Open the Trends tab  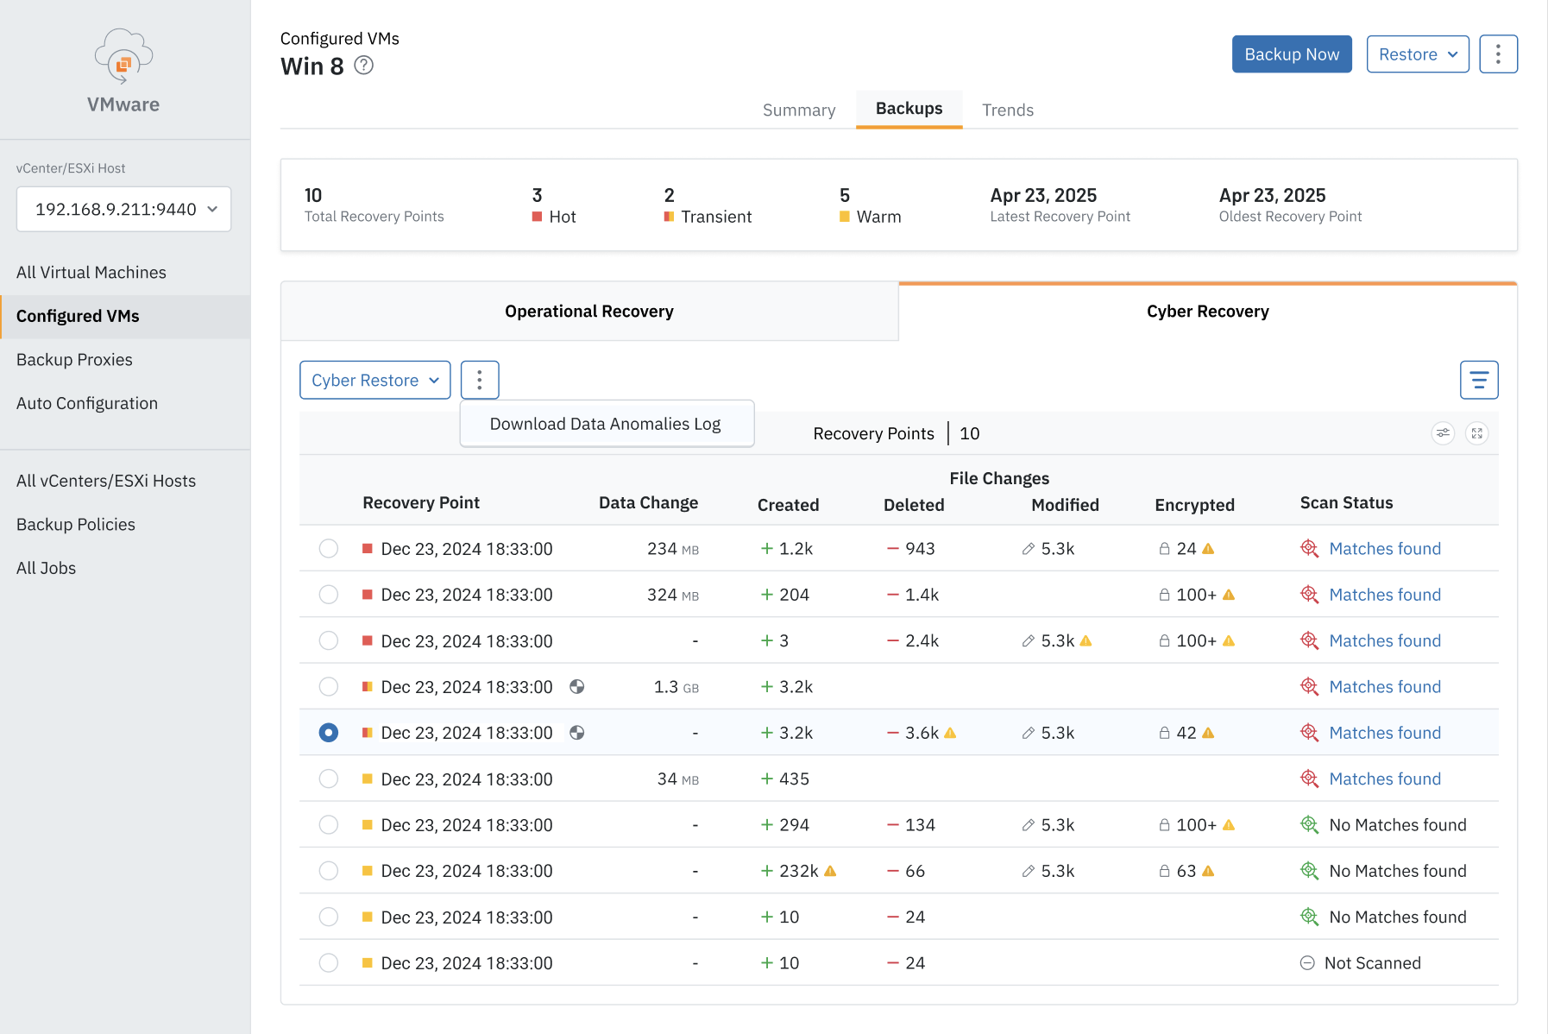pos(1007,110)
